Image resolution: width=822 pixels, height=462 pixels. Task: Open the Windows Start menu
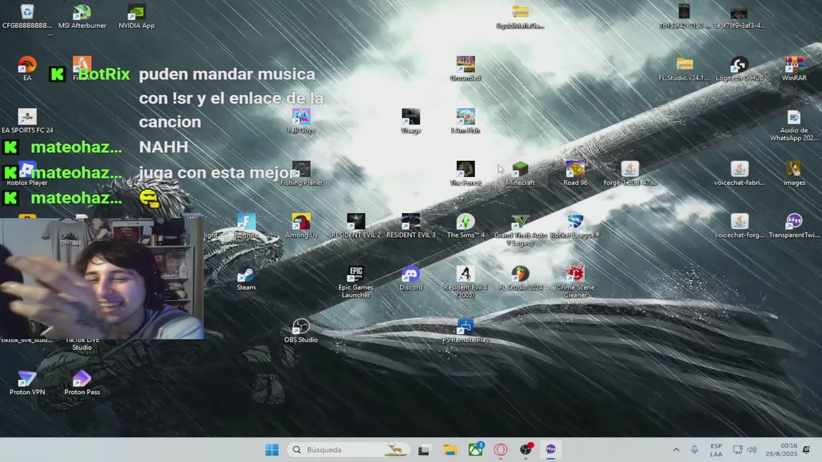tap(272, 450)
